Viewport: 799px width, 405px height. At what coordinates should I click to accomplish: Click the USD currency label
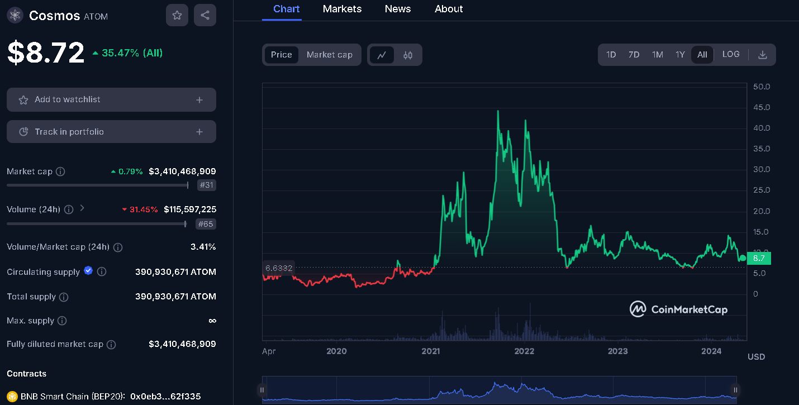point(757,356)
